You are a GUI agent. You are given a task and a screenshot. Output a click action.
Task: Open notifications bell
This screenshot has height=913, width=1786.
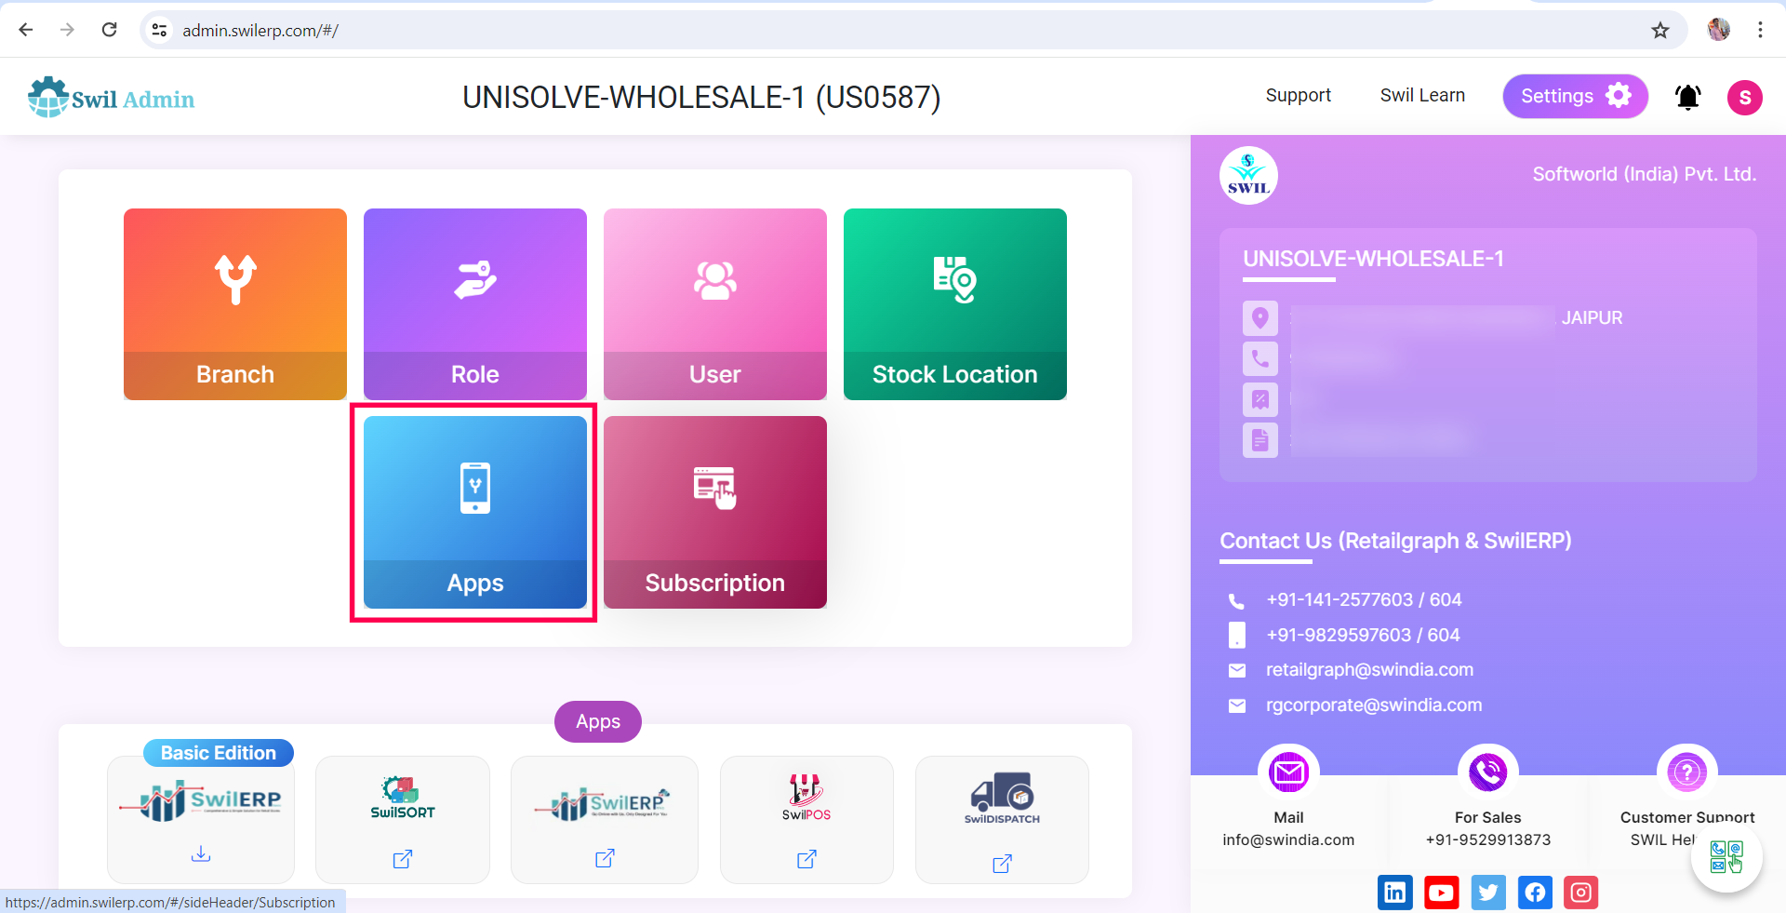[1688, 97]
